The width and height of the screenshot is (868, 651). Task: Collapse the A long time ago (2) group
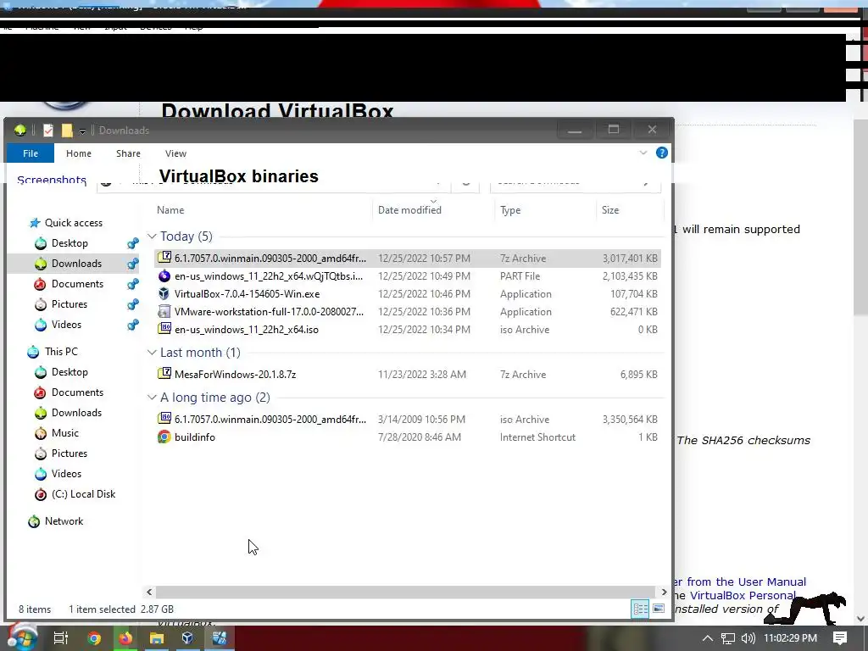pyautogui.click(x=152, y=398)
